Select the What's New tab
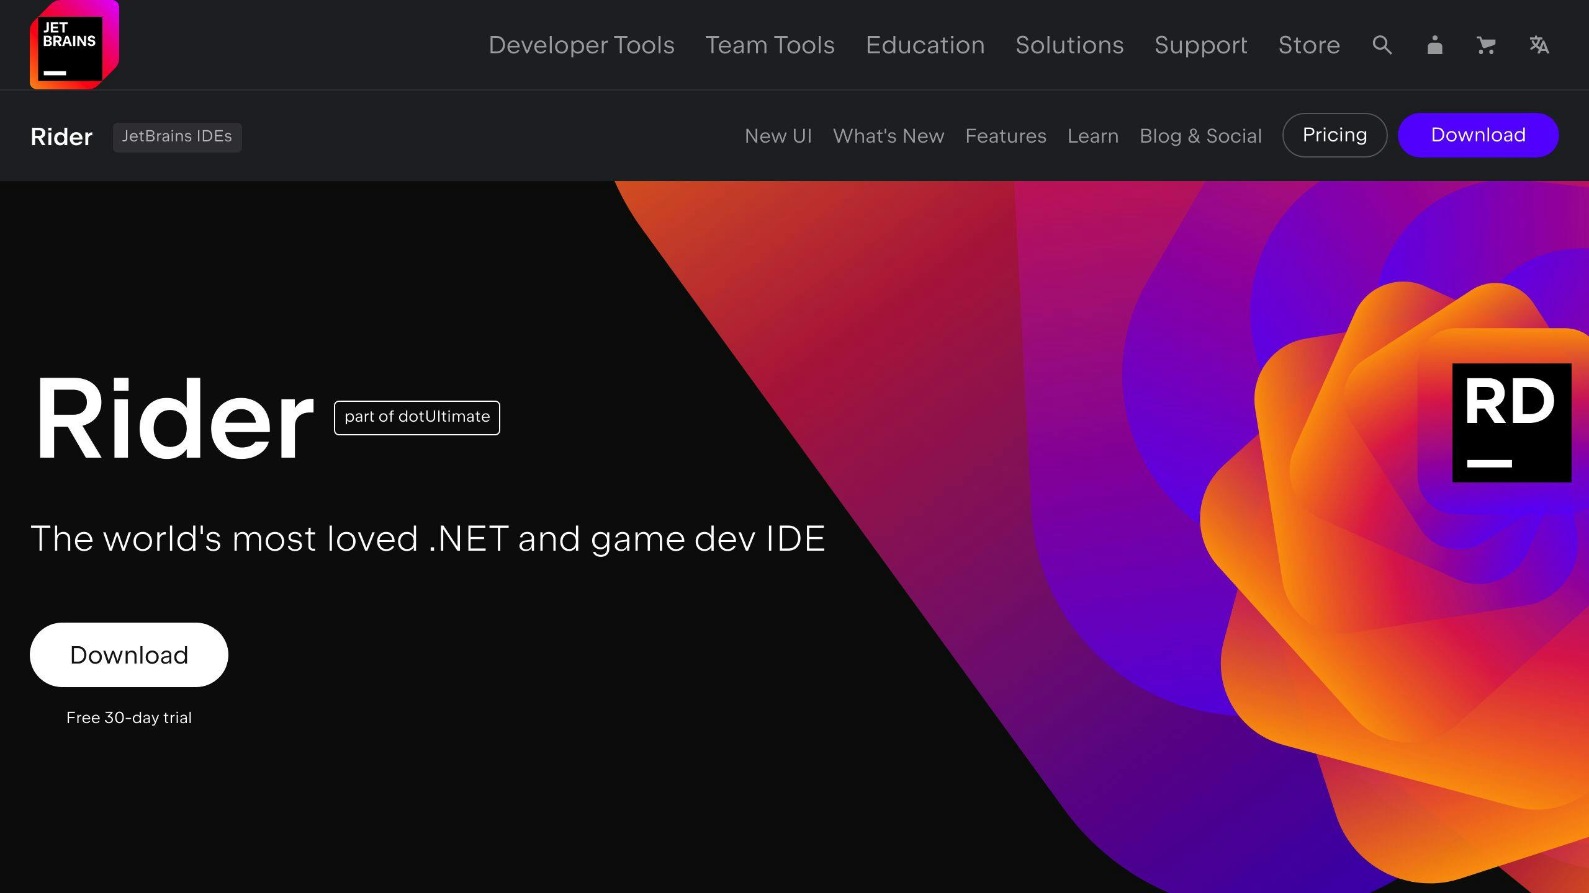Image resolution: width=1589 pixels, height=893 pixels. click(888, 135)
